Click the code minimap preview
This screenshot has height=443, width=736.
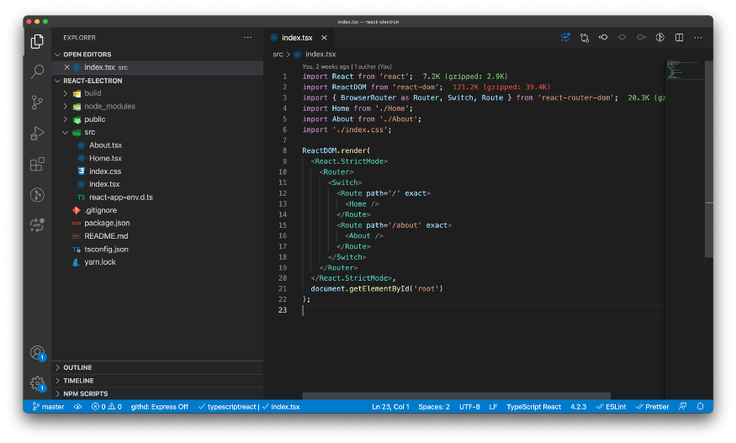[x=685, y=70]
